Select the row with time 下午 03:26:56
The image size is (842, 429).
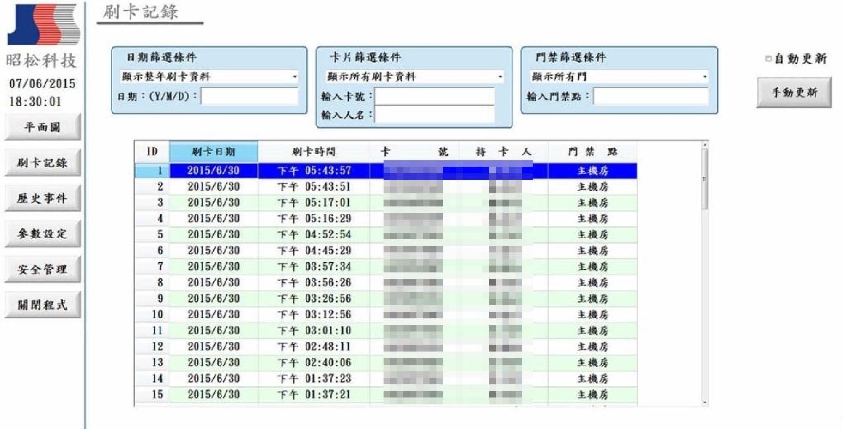386,299
